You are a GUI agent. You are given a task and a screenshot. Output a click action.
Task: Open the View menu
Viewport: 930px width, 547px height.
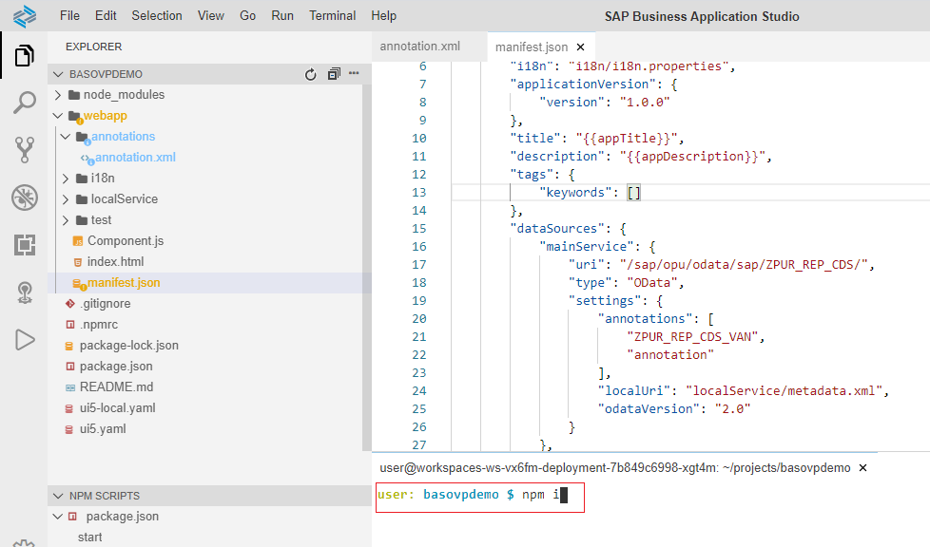pyautogui.click(x=210, y=16)
